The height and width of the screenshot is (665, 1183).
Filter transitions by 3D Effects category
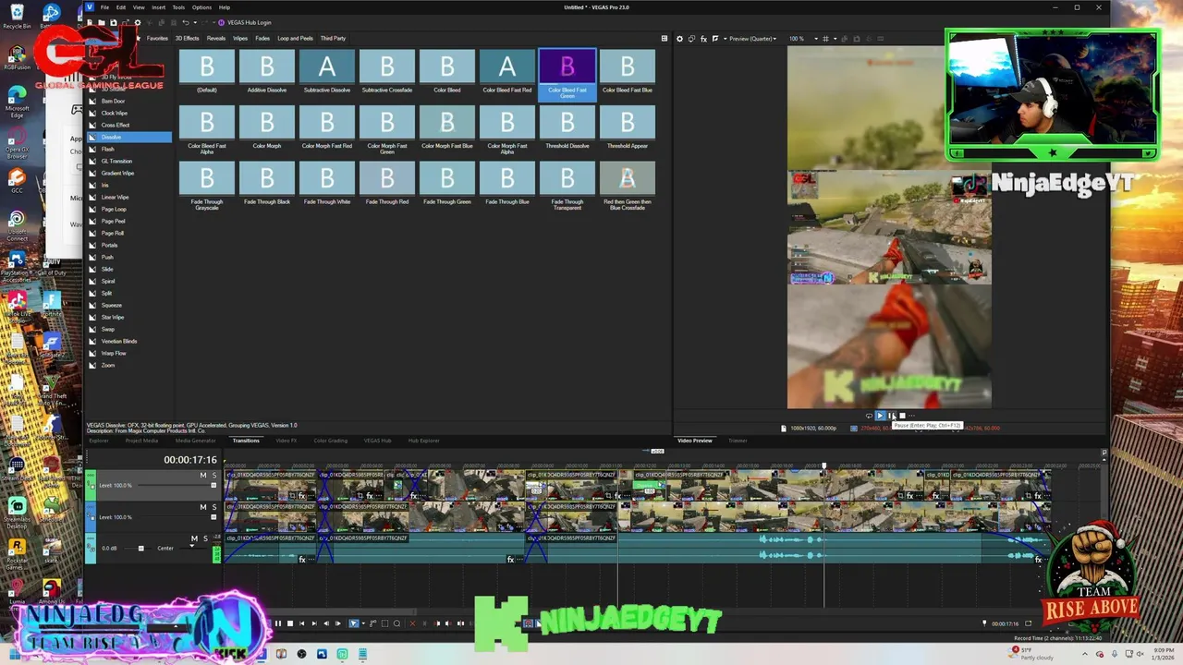187,38
